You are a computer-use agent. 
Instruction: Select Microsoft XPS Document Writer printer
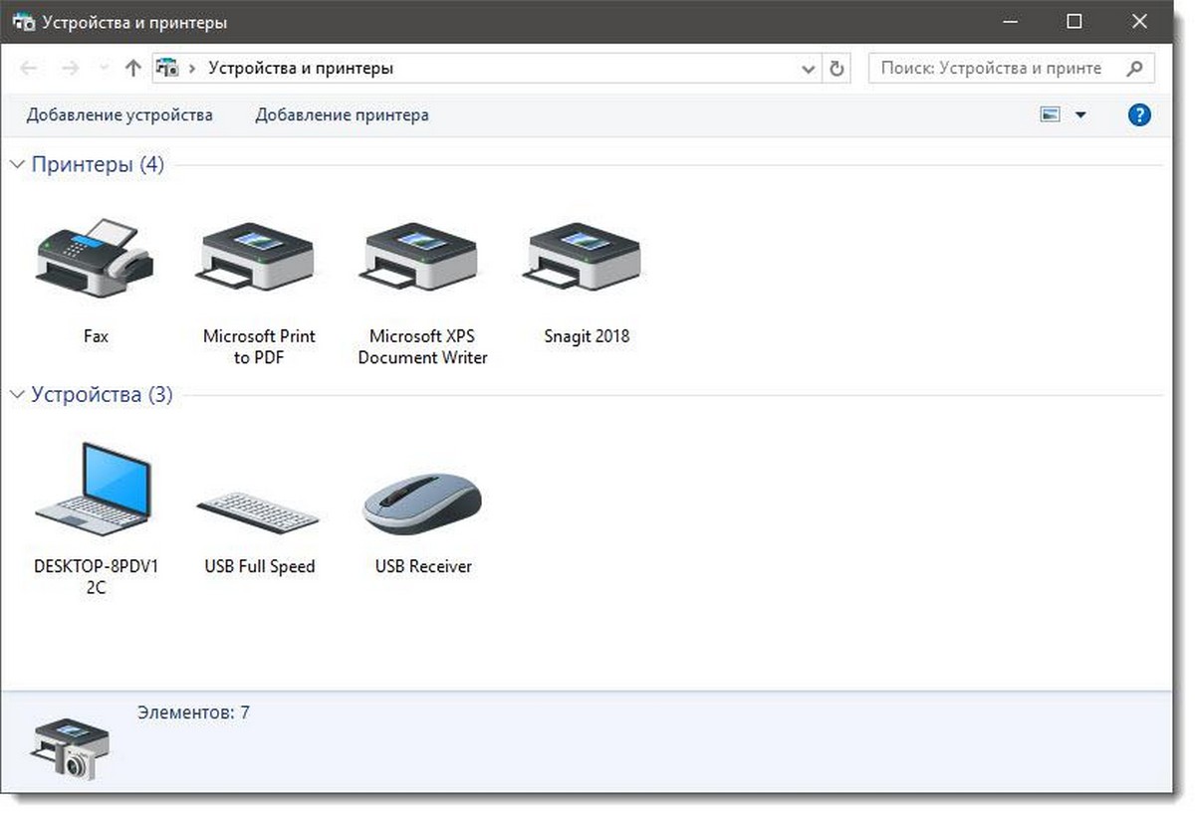(x=422, y=257)
